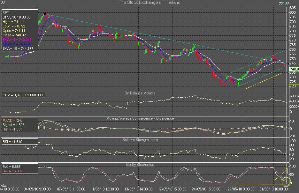Click the '11/05/10 12:30:00' time axis label

[105, 189]
